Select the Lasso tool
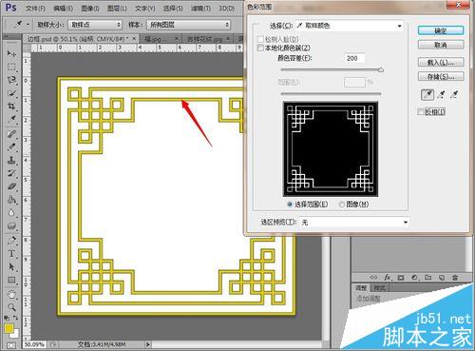The height and width of the screenshot is (351, 475). [11, 80]
